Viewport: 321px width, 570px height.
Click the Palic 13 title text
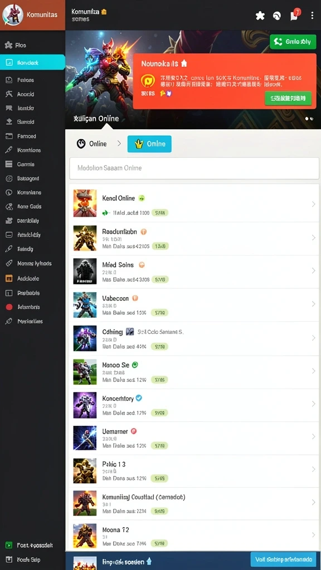click(x=114, y=464)
